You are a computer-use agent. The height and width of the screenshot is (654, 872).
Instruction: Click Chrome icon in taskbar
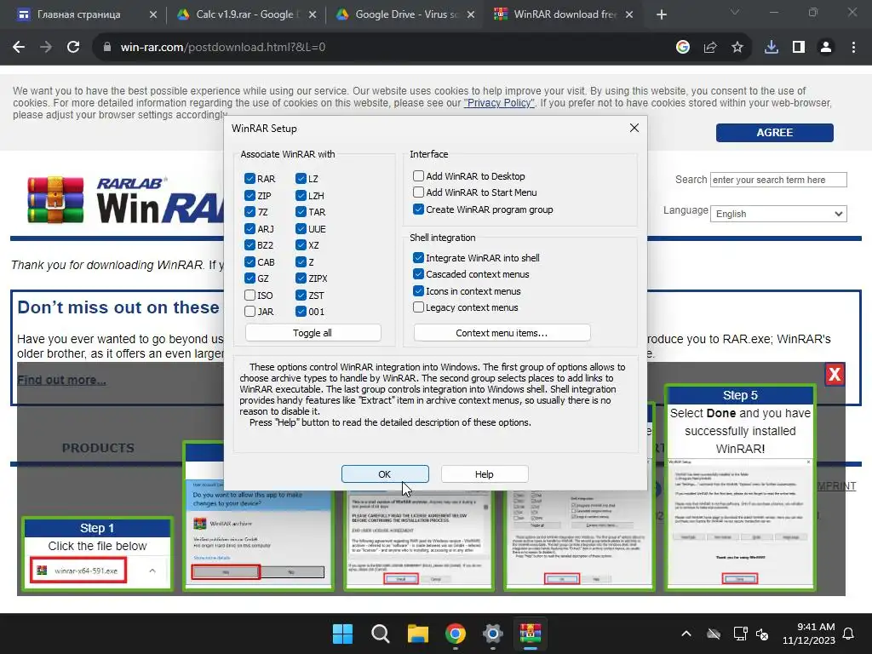point(456,634)
